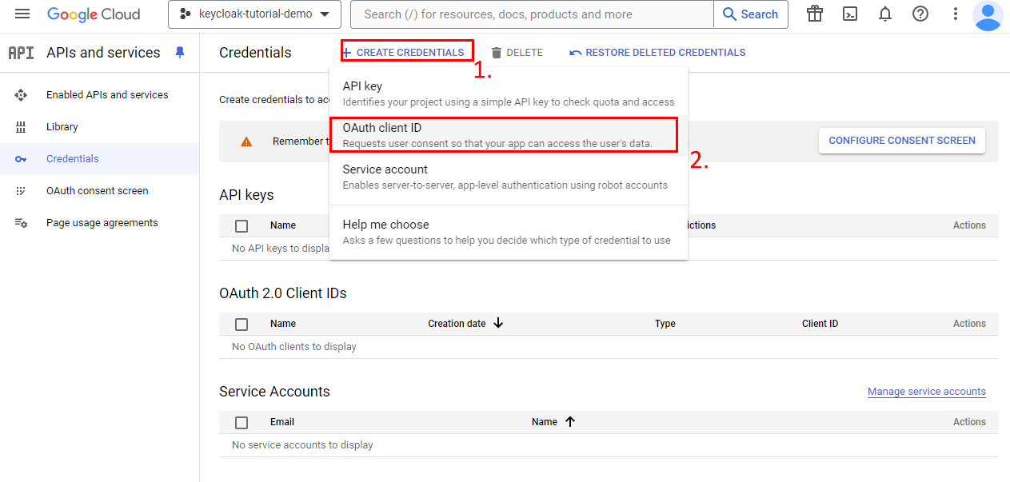The height and width of the screenshot is (482, 1010).
Task: Choose Service account option
Action: point(509,177)
